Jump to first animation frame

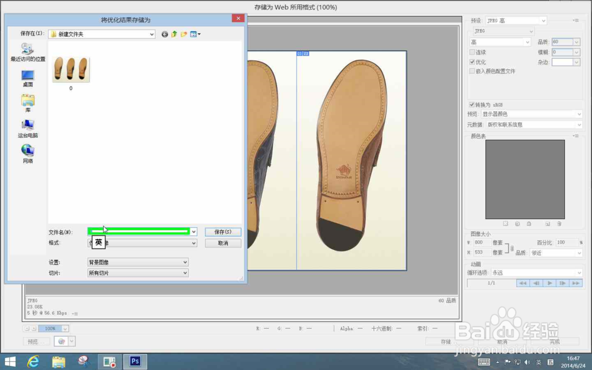523,283
